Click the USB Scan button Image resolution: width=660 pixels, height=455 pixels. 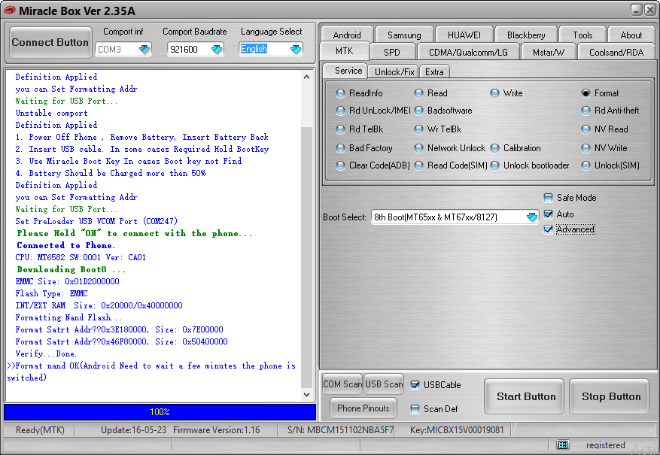pos(384,384)
